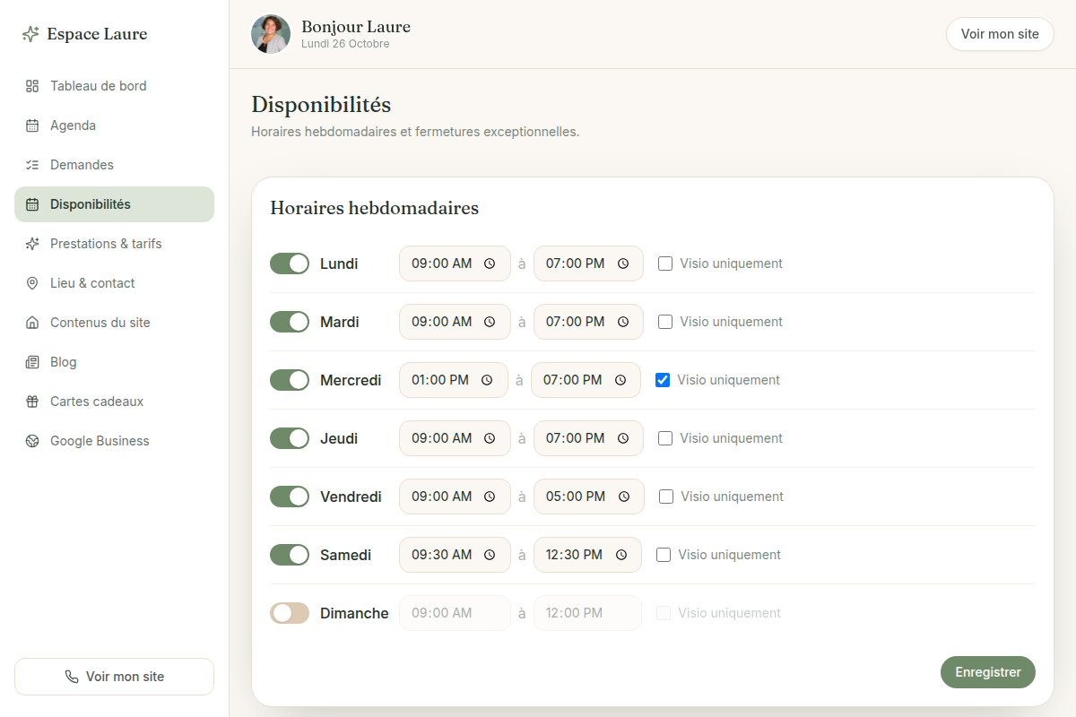Image resolution: width=1076 pixels, height=717 pixels.
Task: Click Voir mon site at sidebar bottom
Action: pos(114,677)
